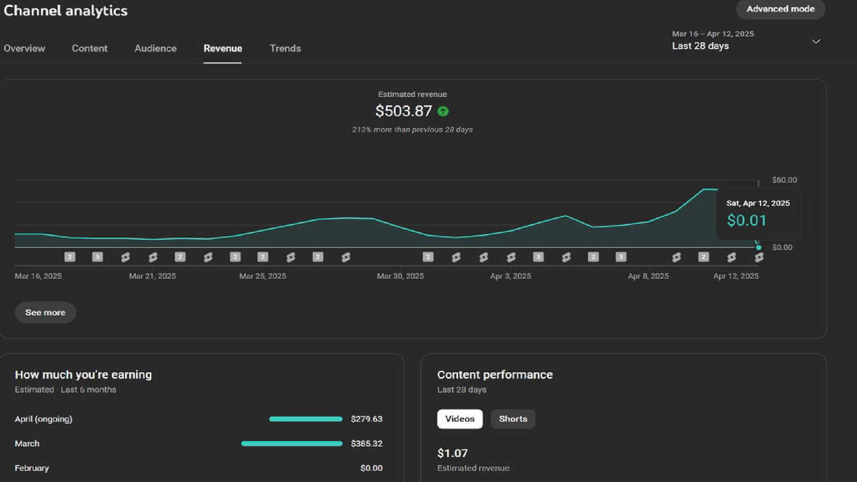The image size is (857, 482).
Task: Click the 'Content performance' heading
Action: click(495, 375)
